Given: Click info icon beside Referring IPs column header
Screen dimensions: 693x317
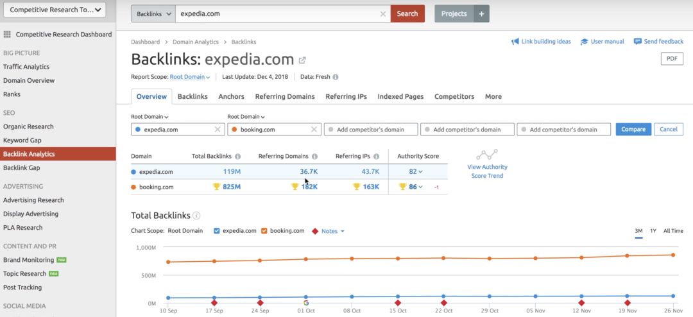Looking at the screenshot, I should 376,156.
